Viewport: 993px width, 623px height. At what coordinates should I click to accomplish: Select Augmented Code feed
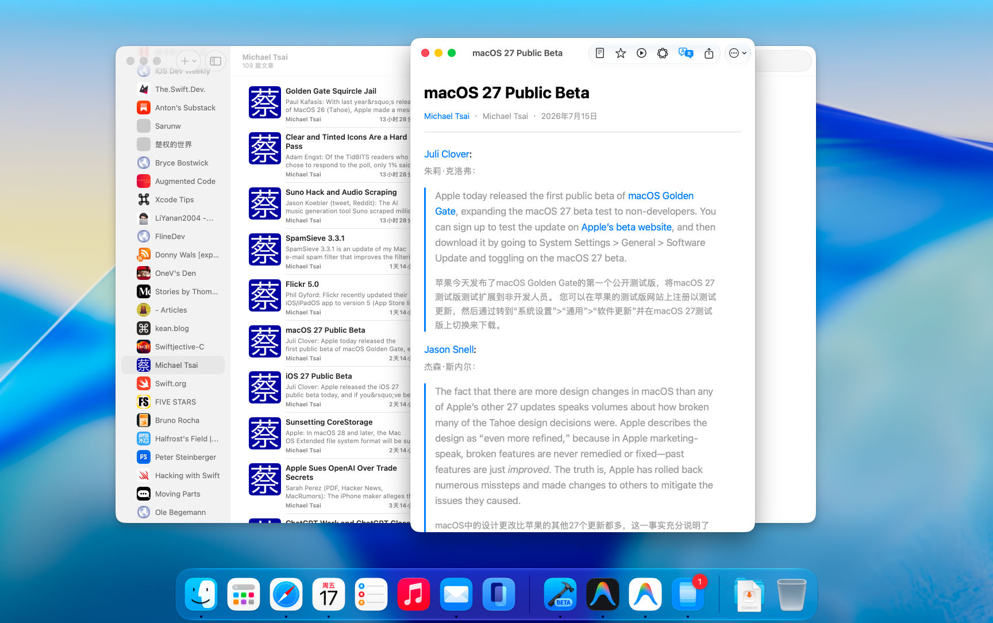[x=173, y=181]
